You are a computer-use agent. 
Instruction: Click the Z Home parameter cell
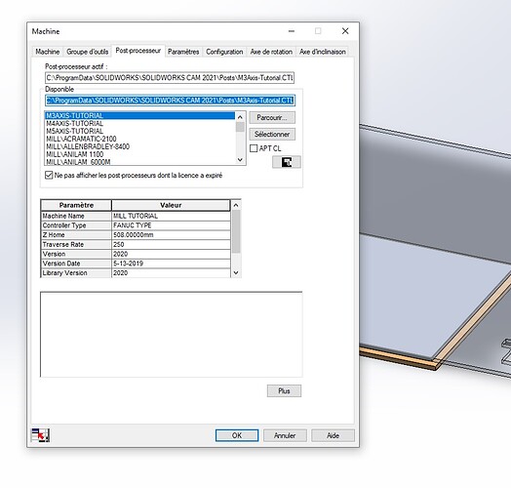point(76,235)
